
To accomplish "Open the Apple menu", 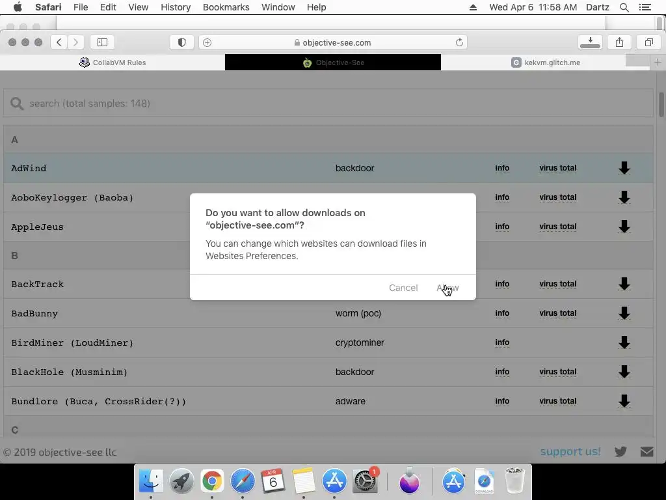I will pyautogui.click(x=18, y=7).
